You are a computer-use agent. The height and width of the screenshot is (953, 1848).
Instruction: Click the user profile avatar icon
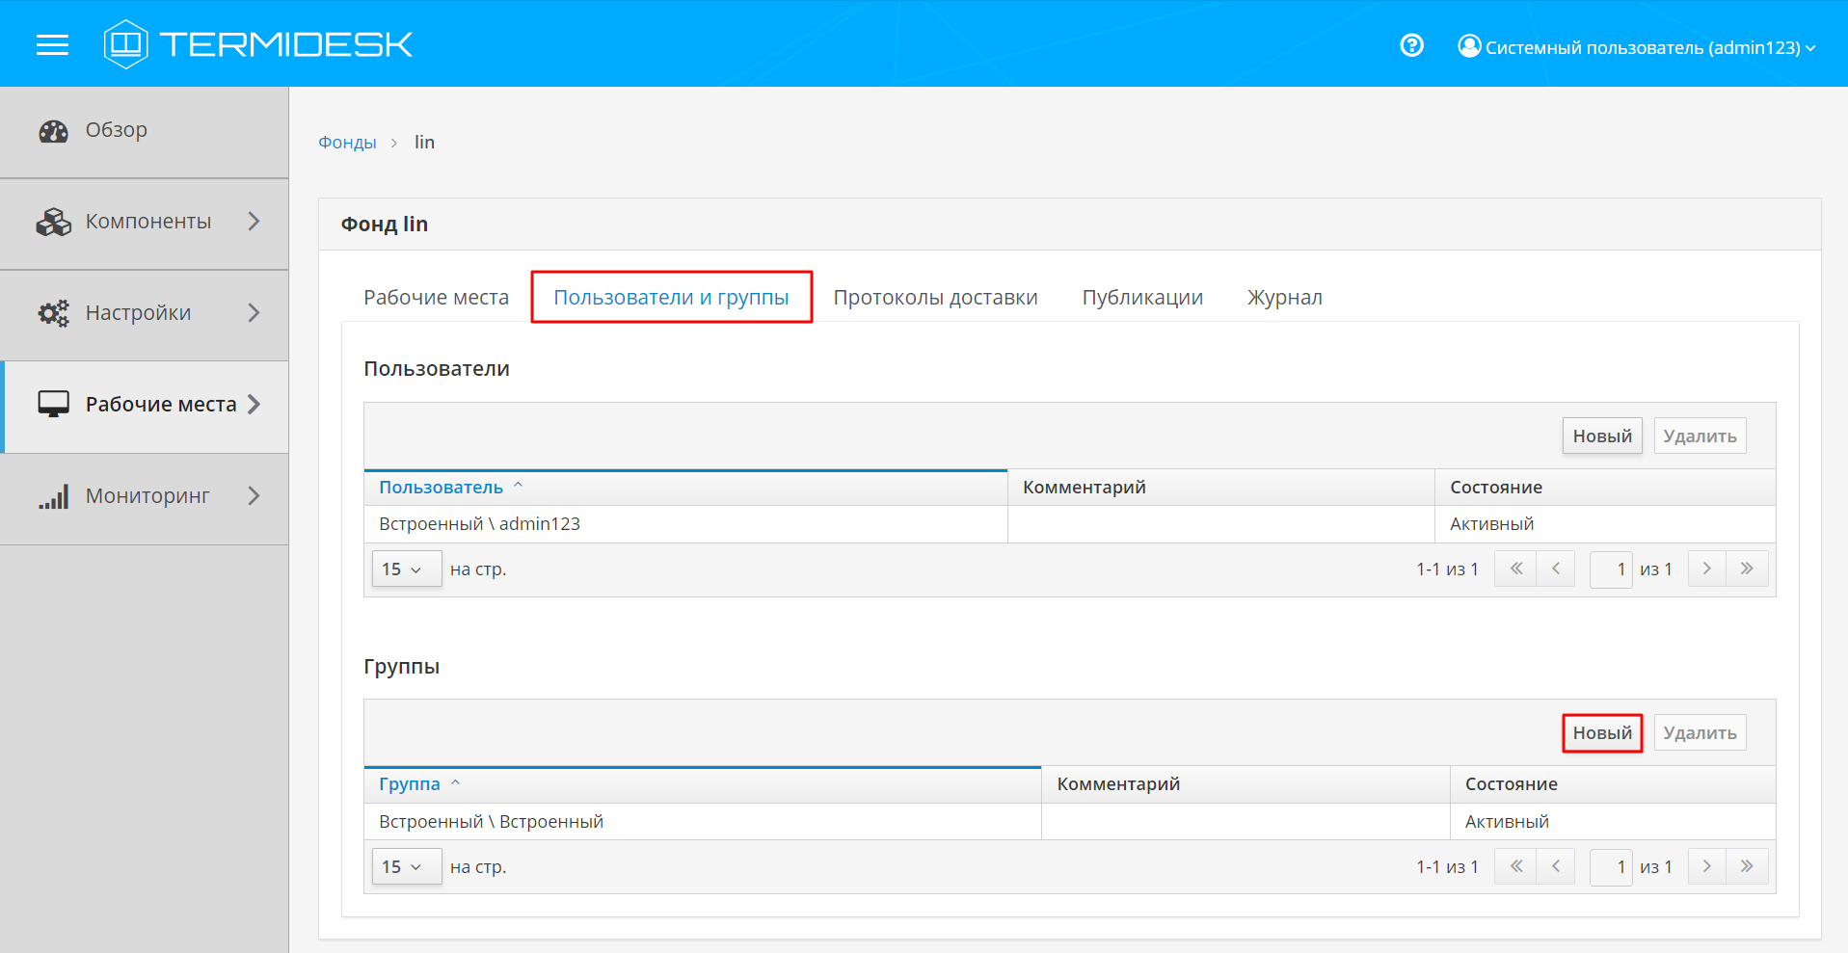(x=1469, y=46)
